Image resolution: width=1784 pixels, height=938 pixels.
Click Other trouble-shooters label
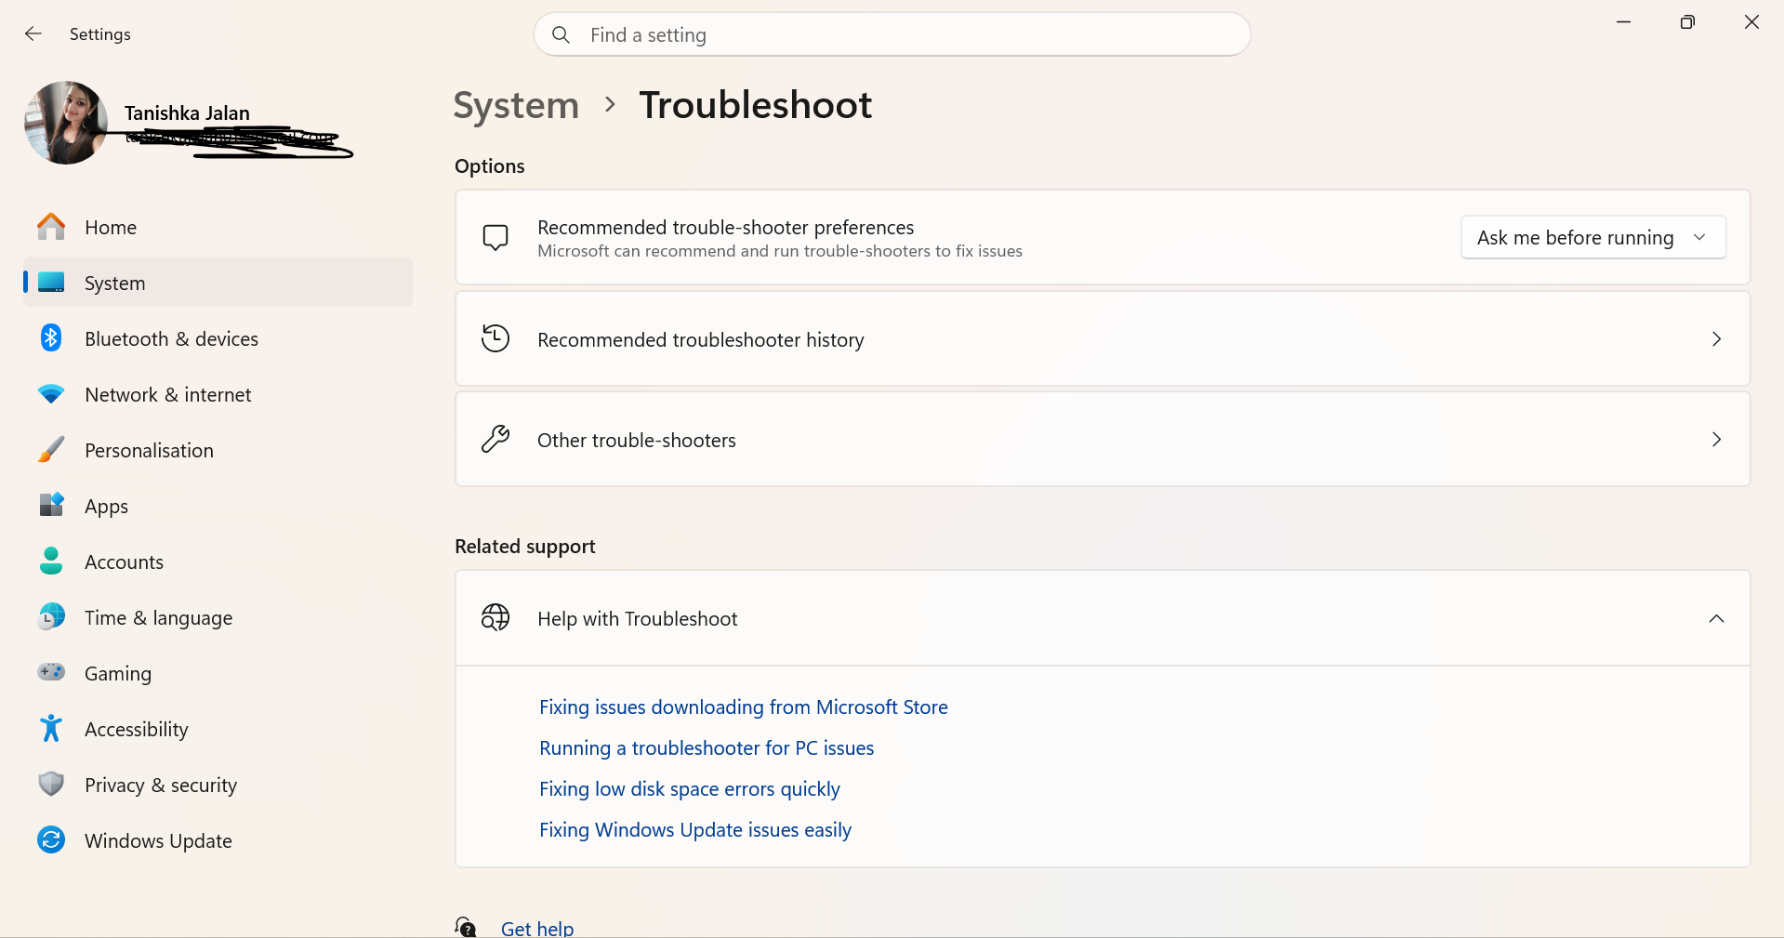pyautogui.click(x=637, y=441)
